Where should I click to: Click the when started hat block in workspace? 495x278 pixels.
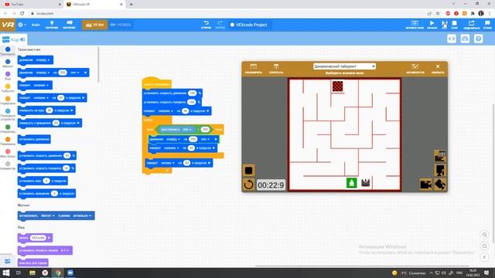156,83
